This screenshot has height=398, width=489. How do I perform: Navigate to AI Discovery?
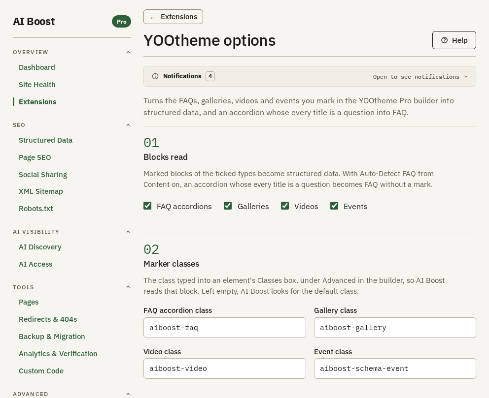(40, 247)
